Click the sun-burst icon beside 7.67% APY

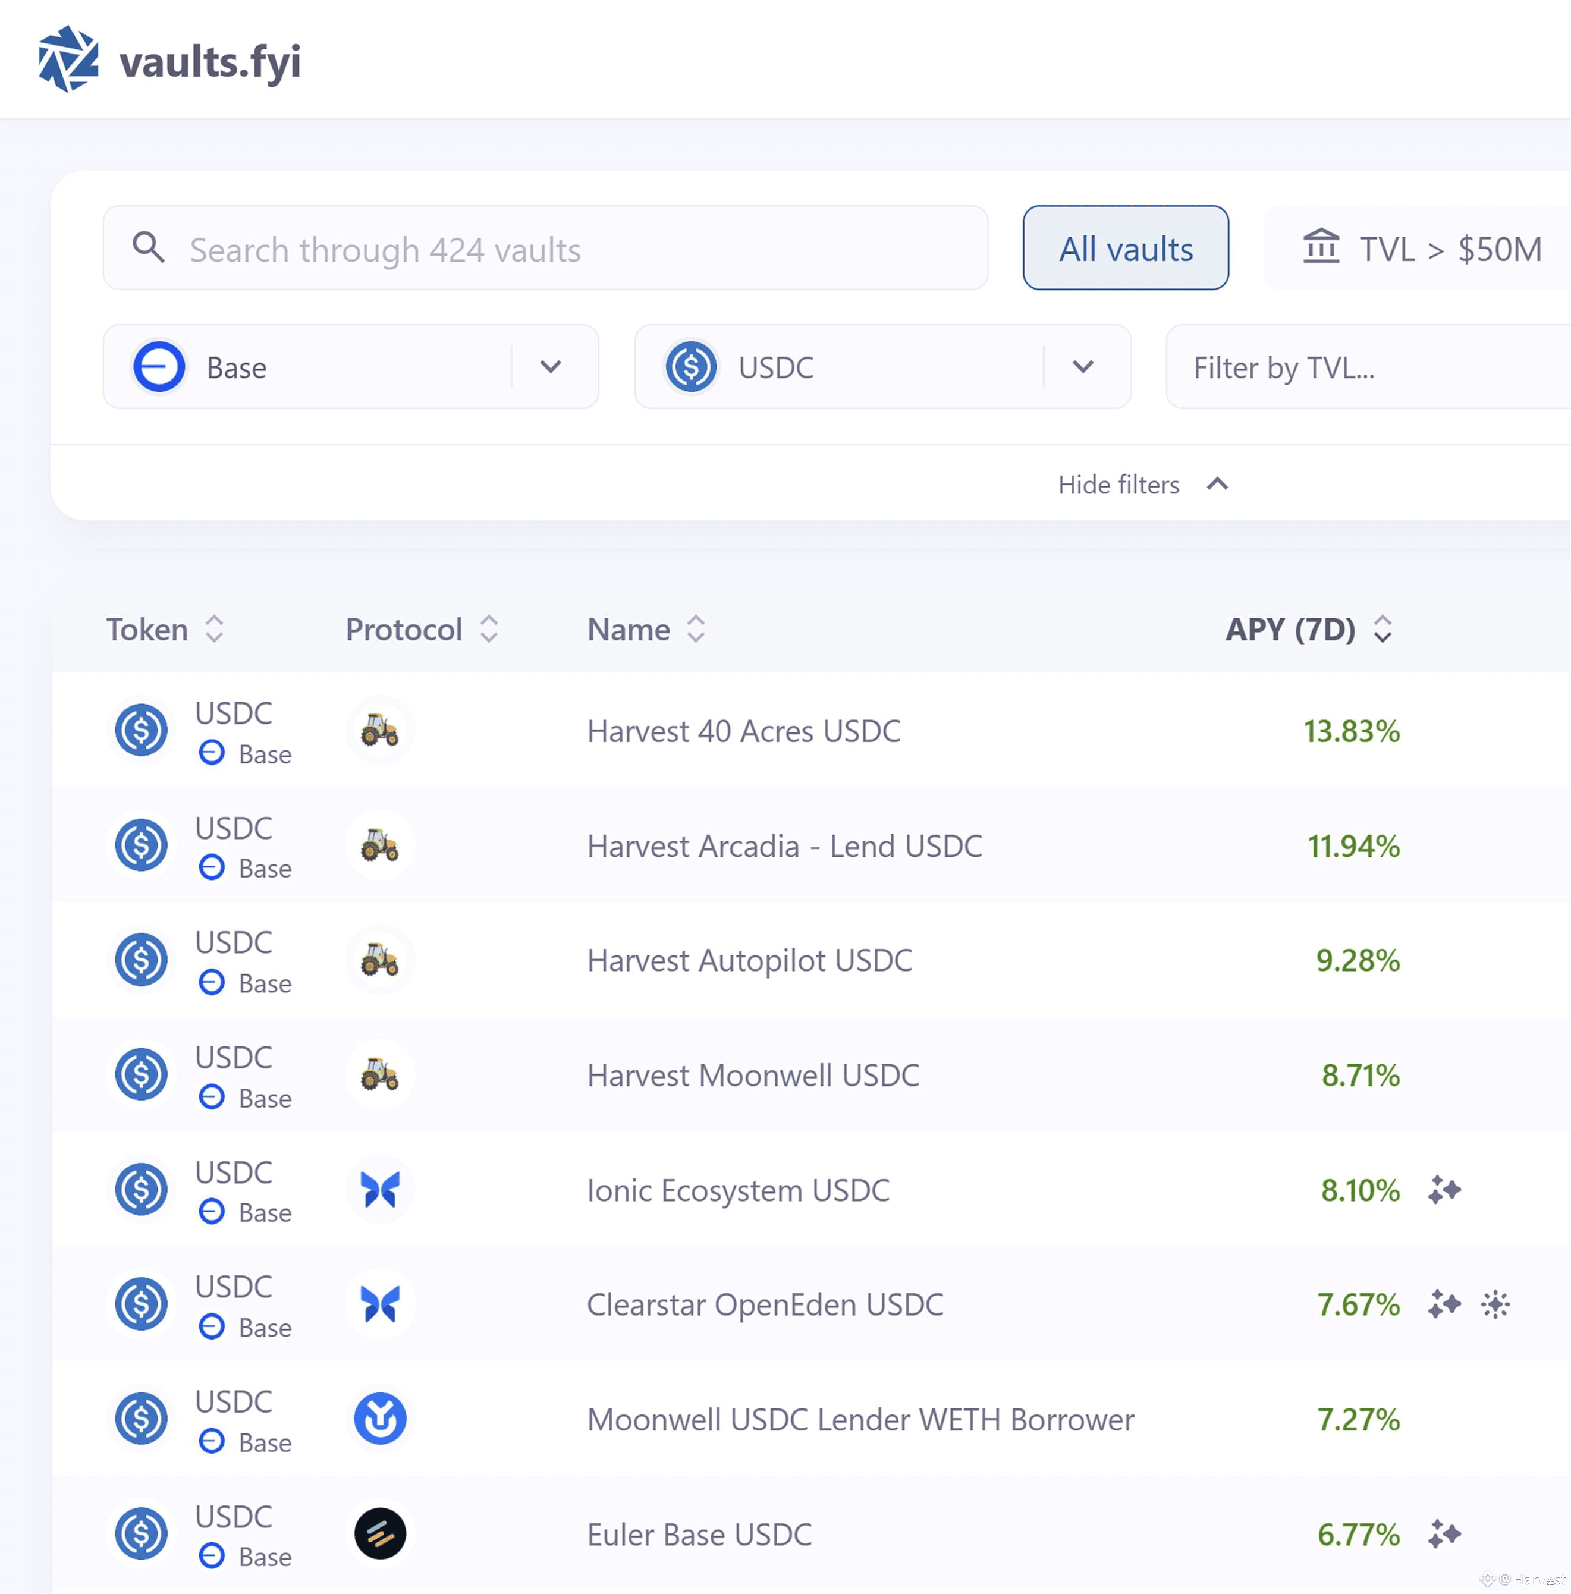(1495, 1304)
